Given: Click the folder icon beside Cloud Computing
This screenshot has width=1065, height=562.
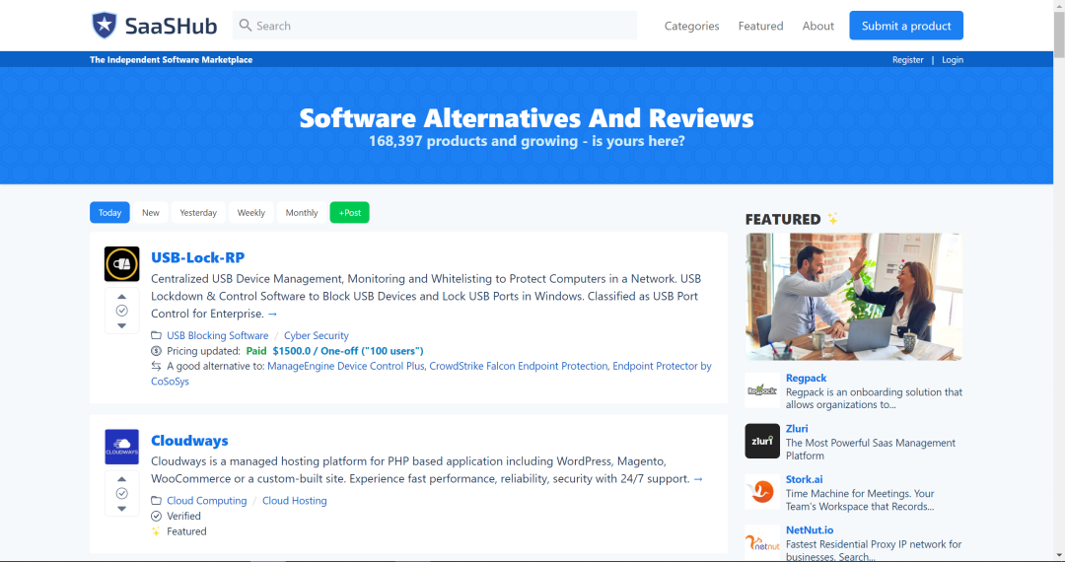Looking at the screenshot, I should (x=156, y=500).
